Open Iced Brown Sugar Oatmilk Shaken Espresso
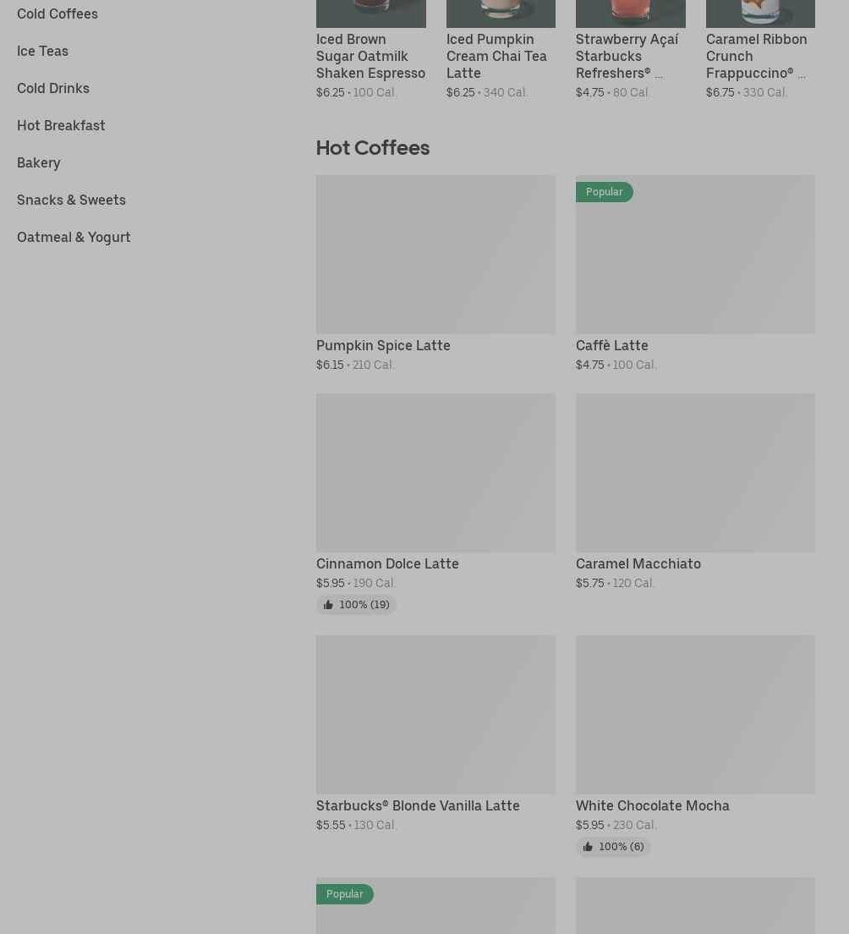This screenshot has width=849, height=934. coord(370,56)
